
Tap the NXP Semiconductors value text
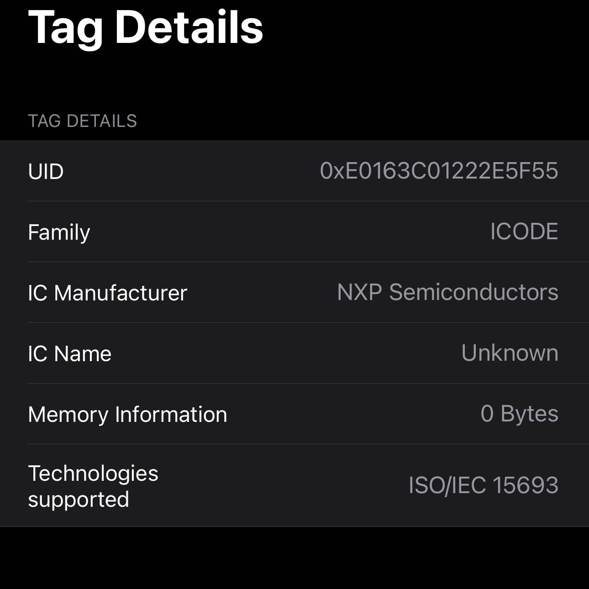pyautogui.click(x=447, y=292)
